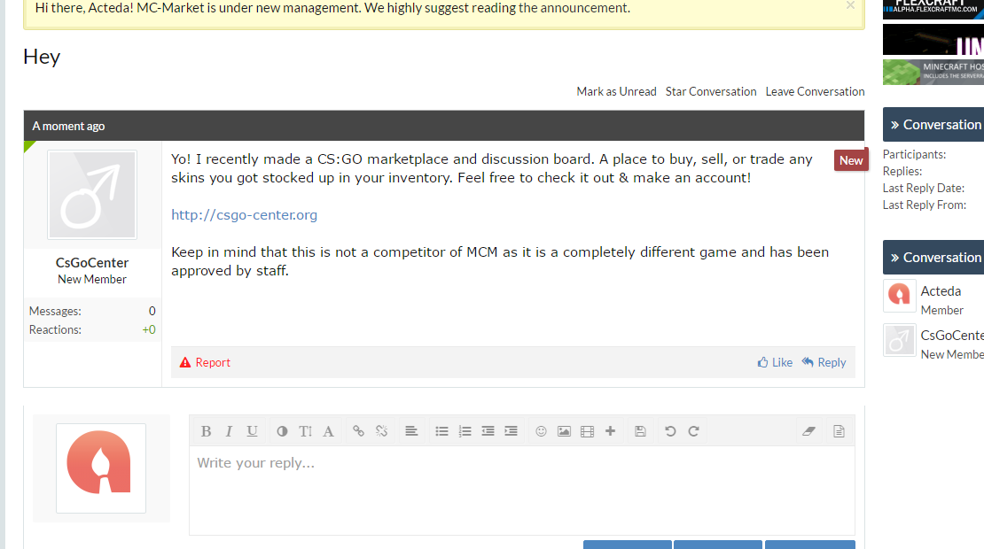Insert an ordered numbered list

[x=465, y=431]
